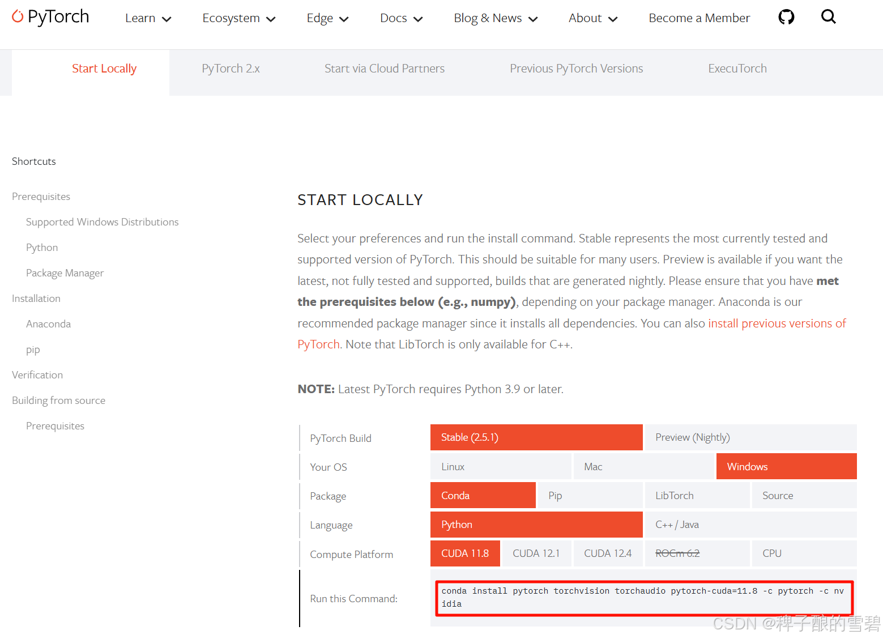The width and height of the screenshot is (883, 639).
Task: Select Linux as your OS
Action: (x=501, y=466)
